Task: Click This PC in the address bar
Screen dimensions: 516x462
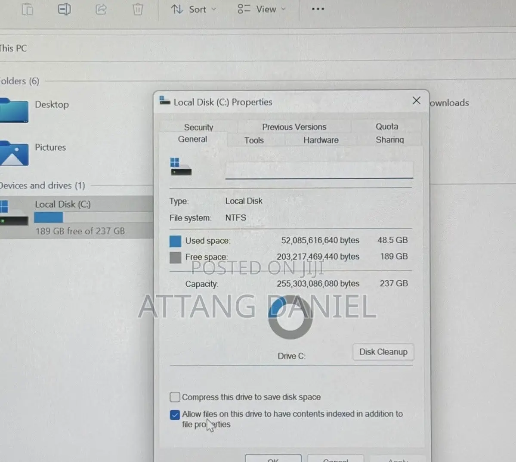Action: click(x=13, y=48)
